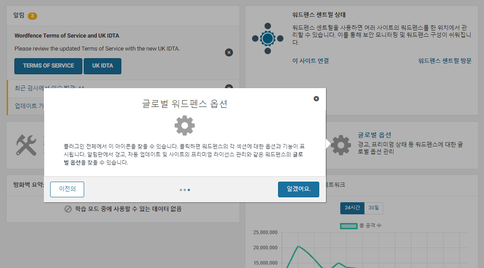Image resolution: width=484 pixels, height=268 pixels.
Task: Click the 이전의 button
Action: (x=67, y=189)
